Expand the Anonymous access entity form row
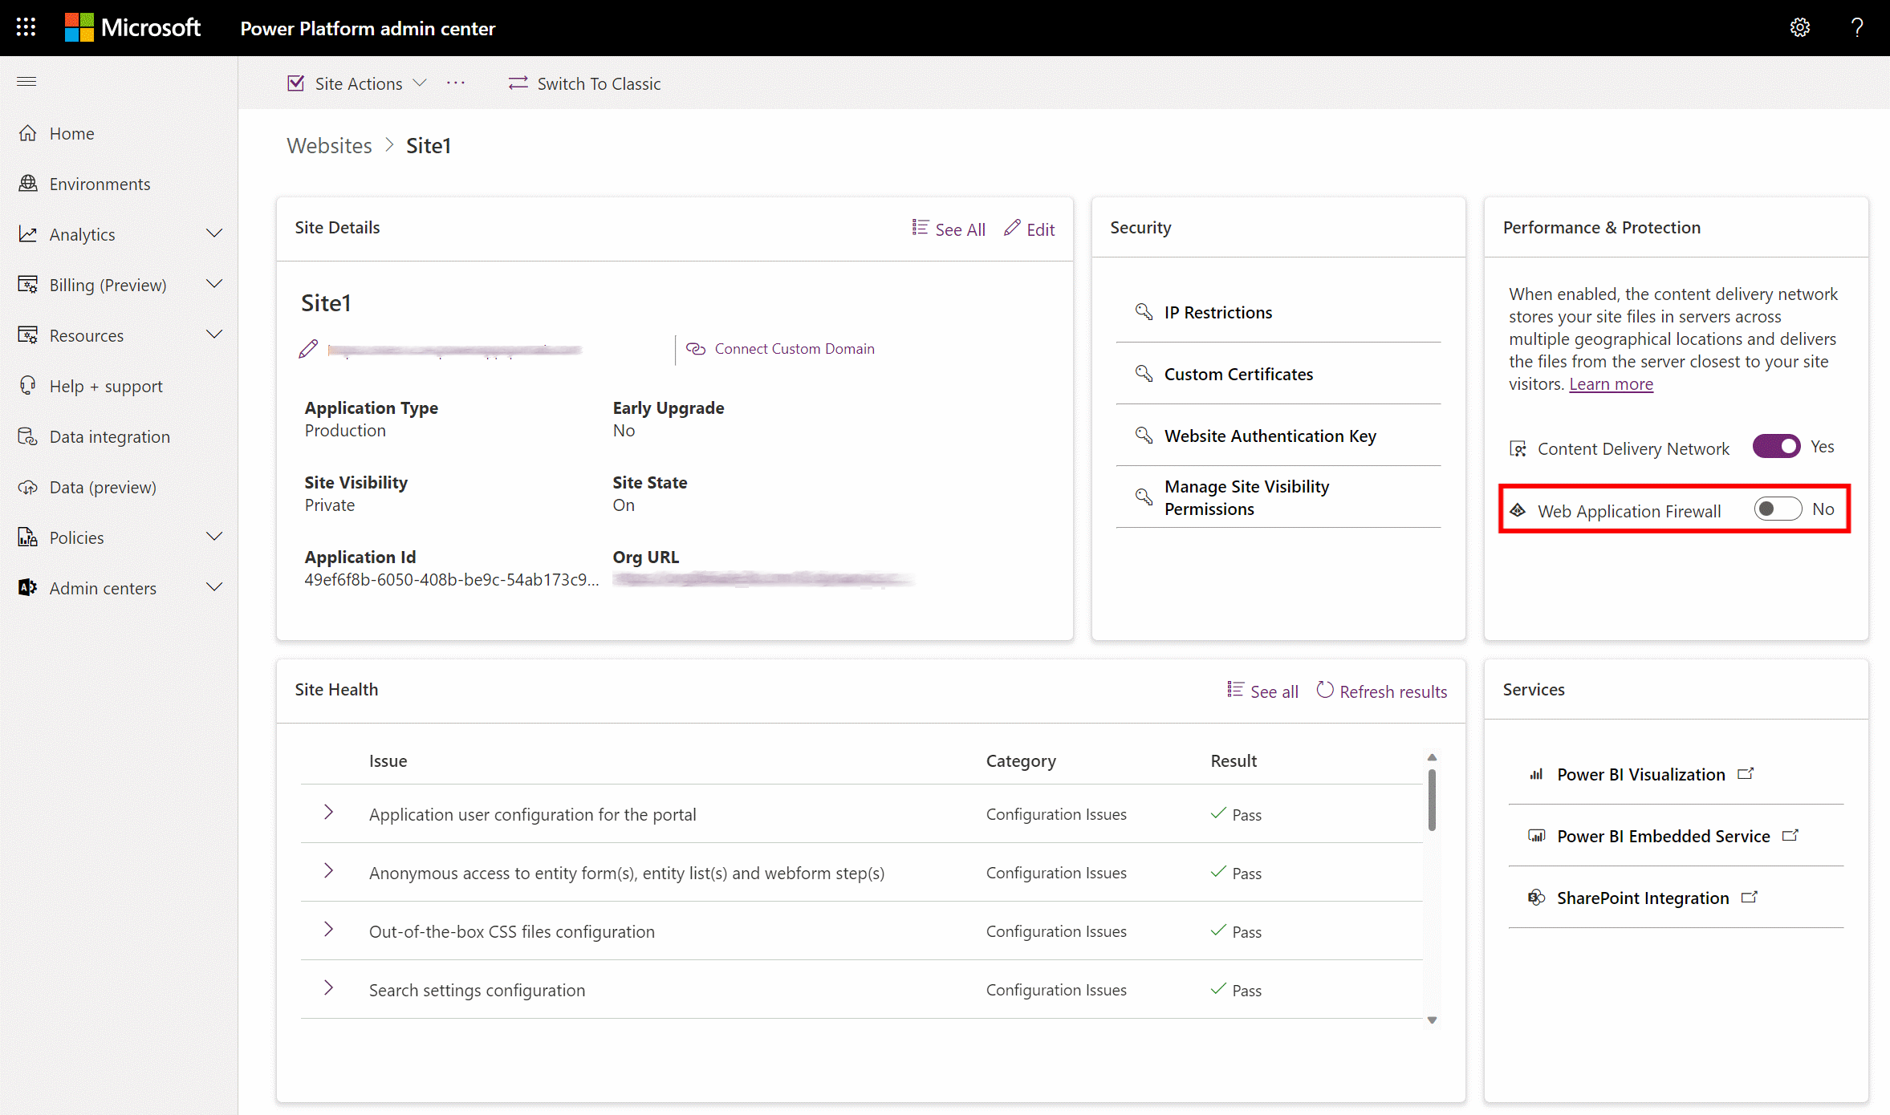The height and width of the screenshot is (1115, 1890). point(327,872)
